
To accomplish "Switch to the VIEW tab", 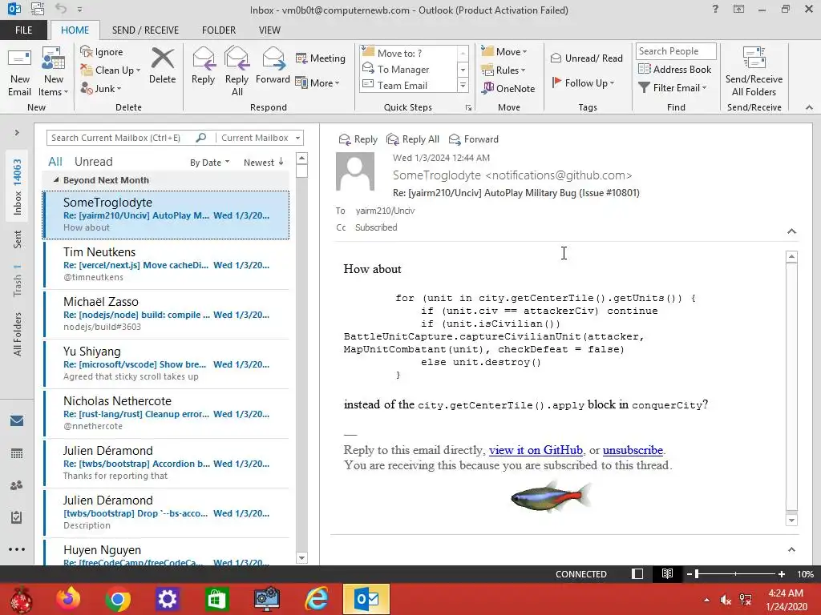I will point(269,30).
